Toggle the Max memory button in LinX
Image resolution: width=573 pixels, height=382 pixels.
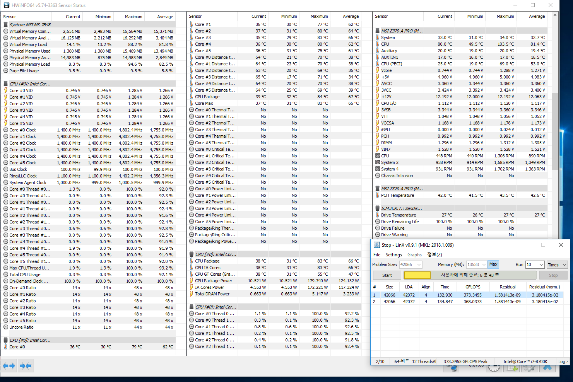point(493,264)
